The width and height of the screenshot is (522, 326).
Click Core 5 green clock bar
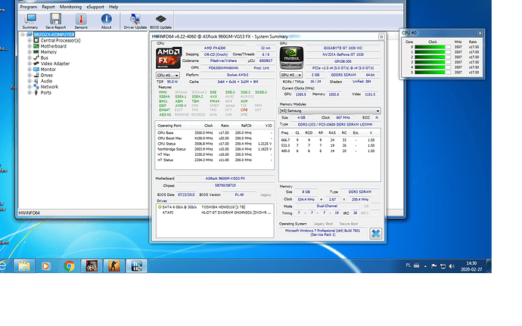[432, 73]
